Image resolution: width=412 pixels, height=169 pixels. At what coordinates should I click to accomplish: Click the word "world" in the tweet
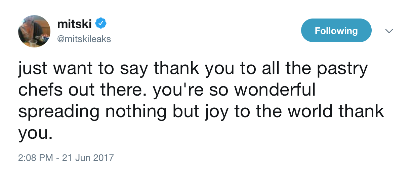[x=315, y=111]
